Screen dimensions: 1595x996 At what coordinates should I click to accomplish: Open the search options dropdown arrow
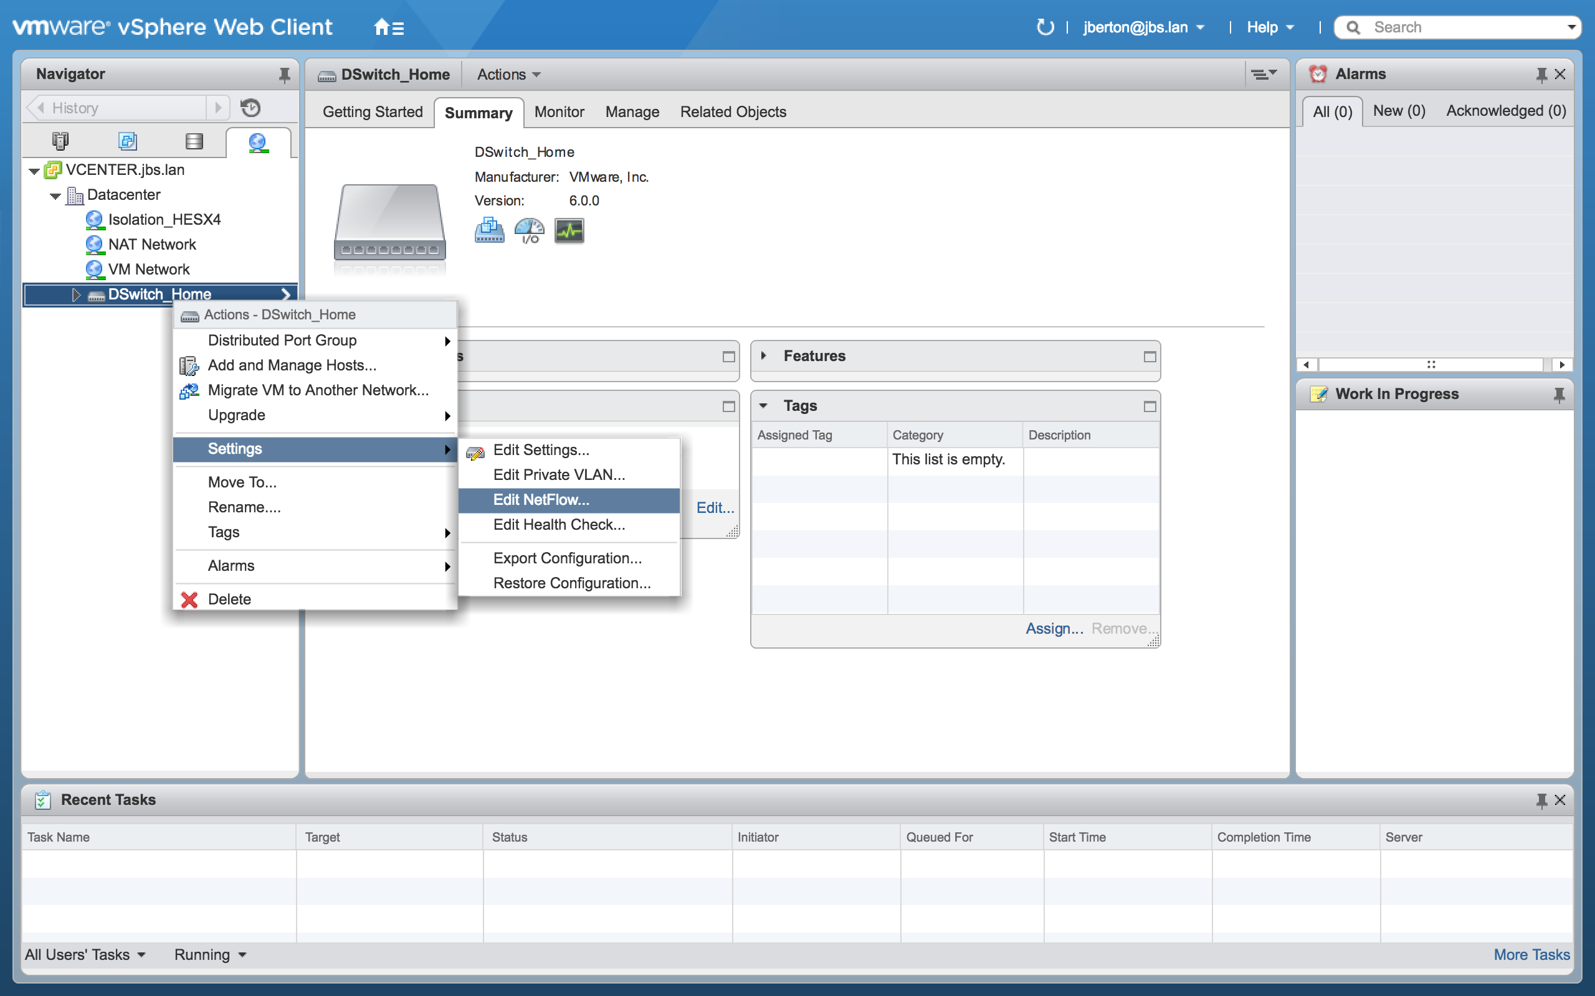point(1571,27)
